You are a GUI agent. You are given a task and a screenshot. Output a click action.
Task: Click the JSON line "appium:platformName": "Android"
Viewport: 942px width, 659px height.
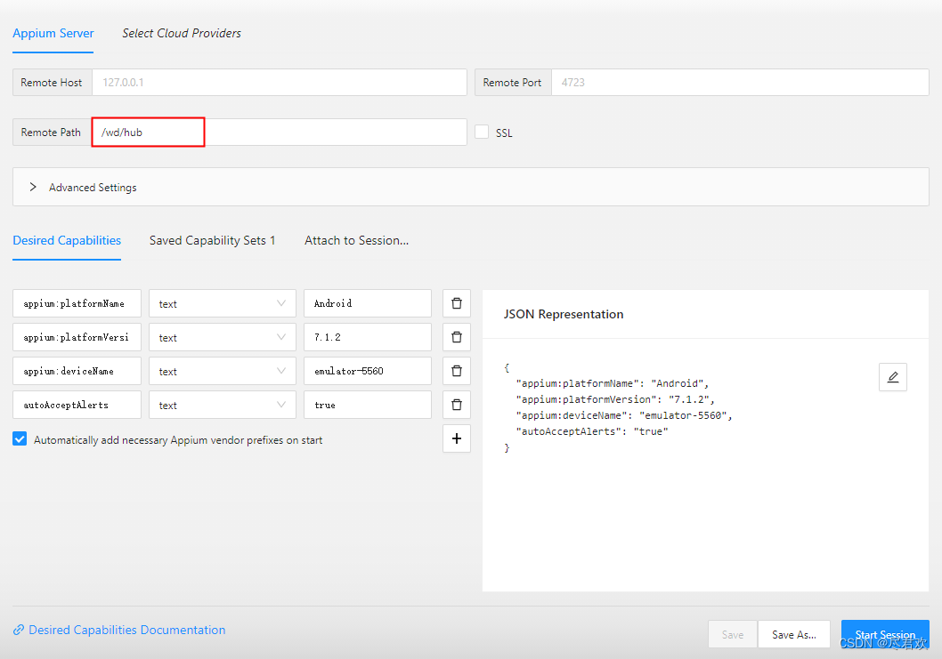point(613,383)
